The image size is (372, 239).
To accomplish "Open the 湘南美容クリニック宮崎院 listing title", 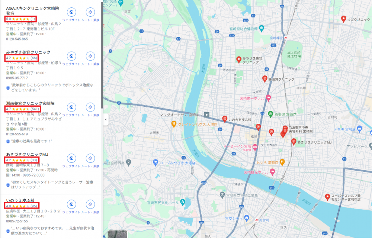I will [x=31, y=103].
